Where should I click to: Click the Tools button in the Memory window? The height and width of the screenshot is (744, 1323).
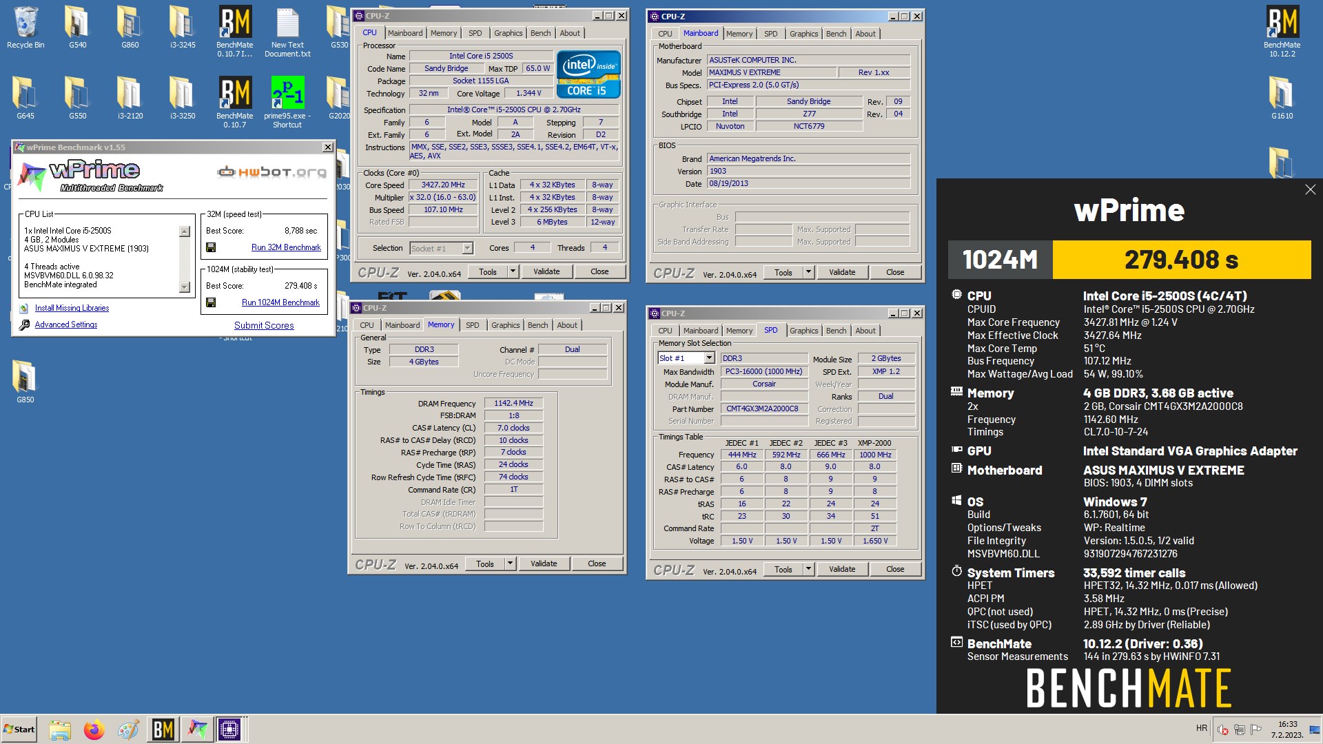[485, 564]
